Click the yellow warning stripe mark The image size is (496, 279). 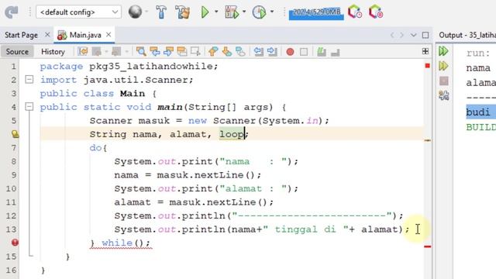coord(428,139)
